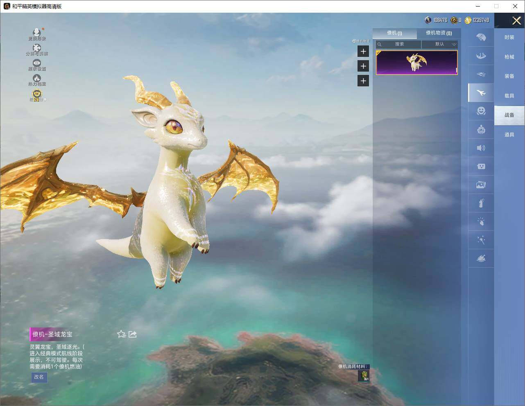Select the parachute category icon
The height and width of the screenshot is (406, 525).
click(481, 37)
